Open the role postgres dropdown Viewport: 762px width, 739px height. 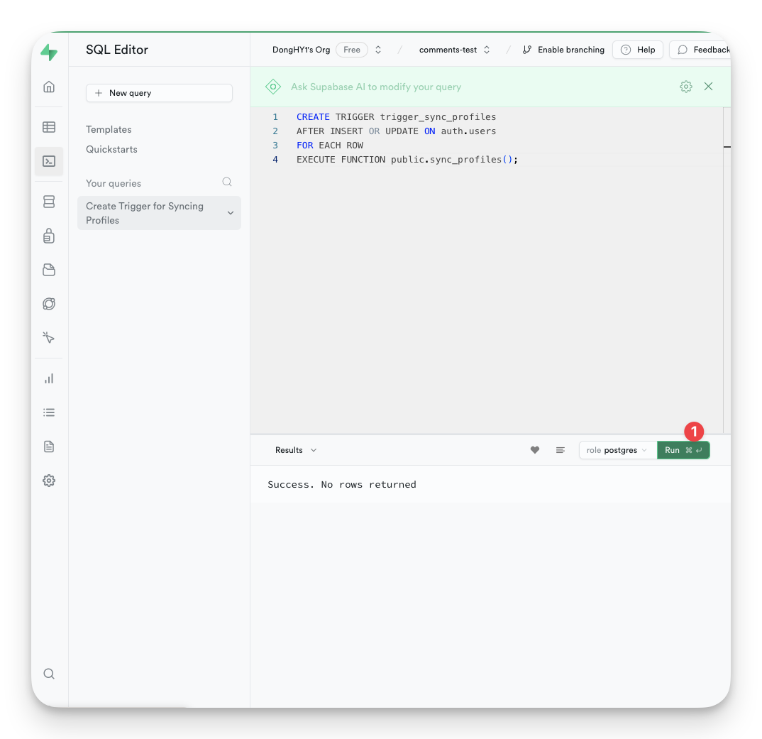(x=617, y=450)
